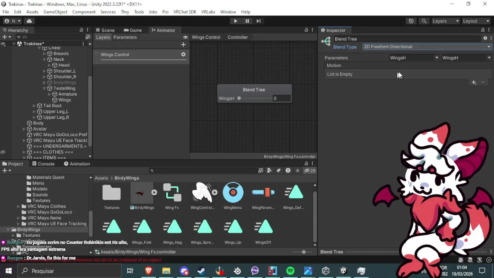Open the Inspector help icon
The height and width of the screenshot is (278, 494).
[x=485, y=38]
